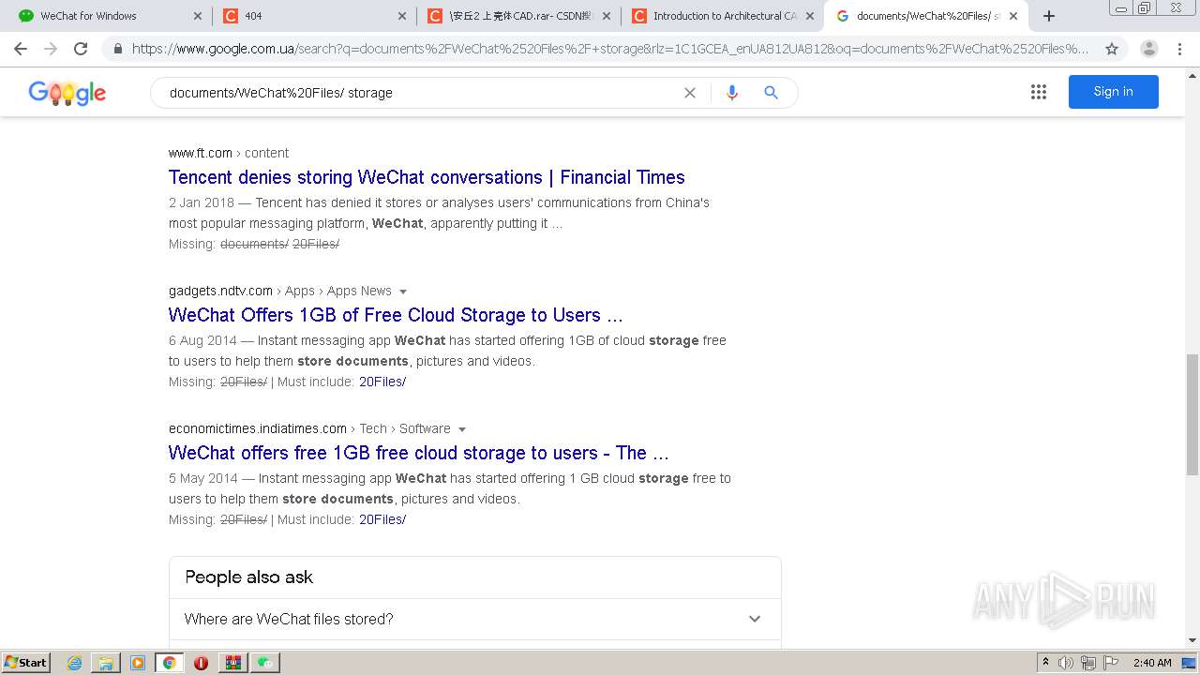
Task: View site security info via padlock
Action: coord(117,49)
